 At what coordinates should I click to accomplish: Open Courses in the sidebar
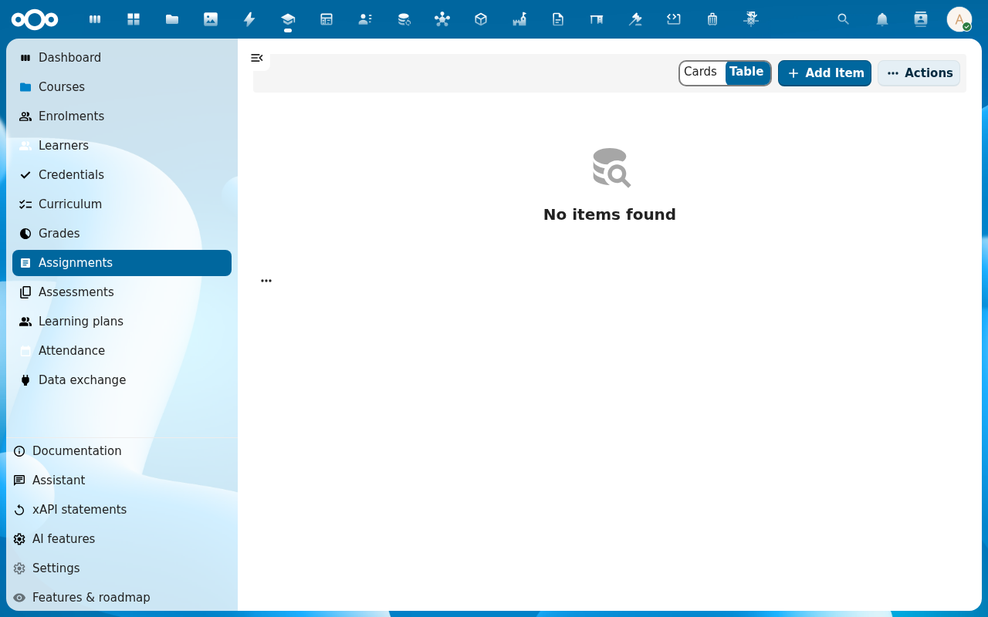122,87
